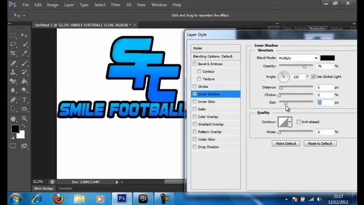Select the Pen tool
Screen dimensions: 364x205
click(x=13, y=100)
